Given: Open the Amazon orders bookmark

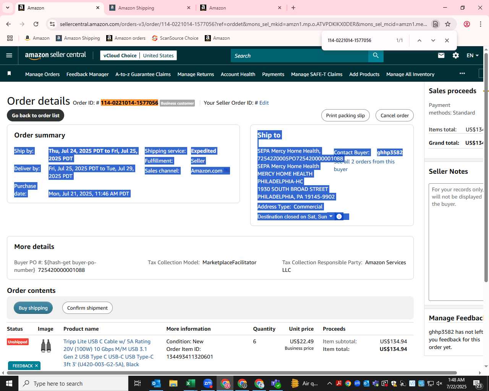Looking at the screenshot, I should 126,38.
